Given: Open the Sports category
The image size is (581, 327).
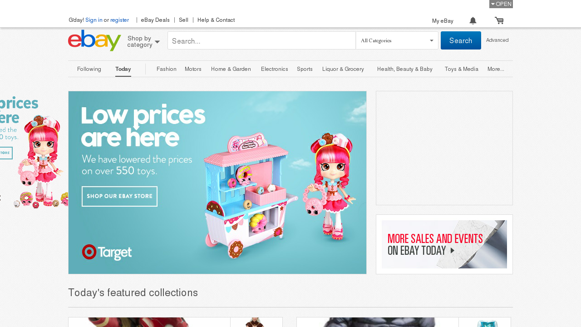Looking at the screenshot, I should (305, 69).
